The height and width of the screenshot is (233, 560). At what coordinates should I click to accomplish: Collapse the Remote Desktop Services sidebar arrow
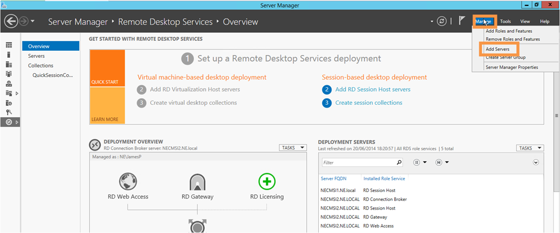coord(17,122)
